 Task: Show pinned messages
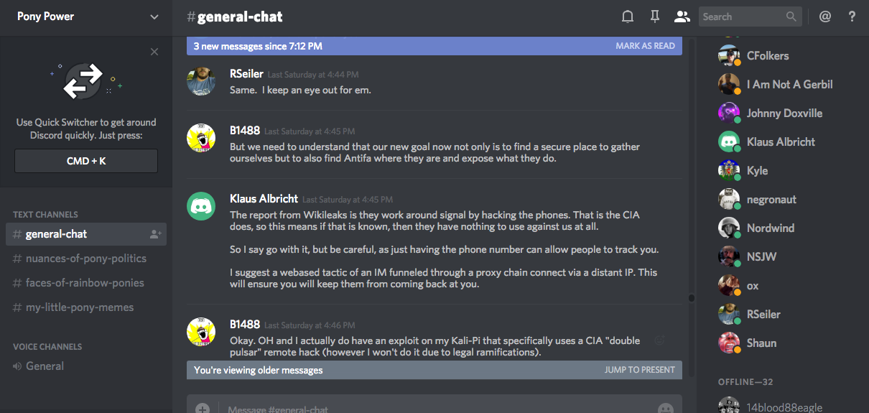pos(654,17)
